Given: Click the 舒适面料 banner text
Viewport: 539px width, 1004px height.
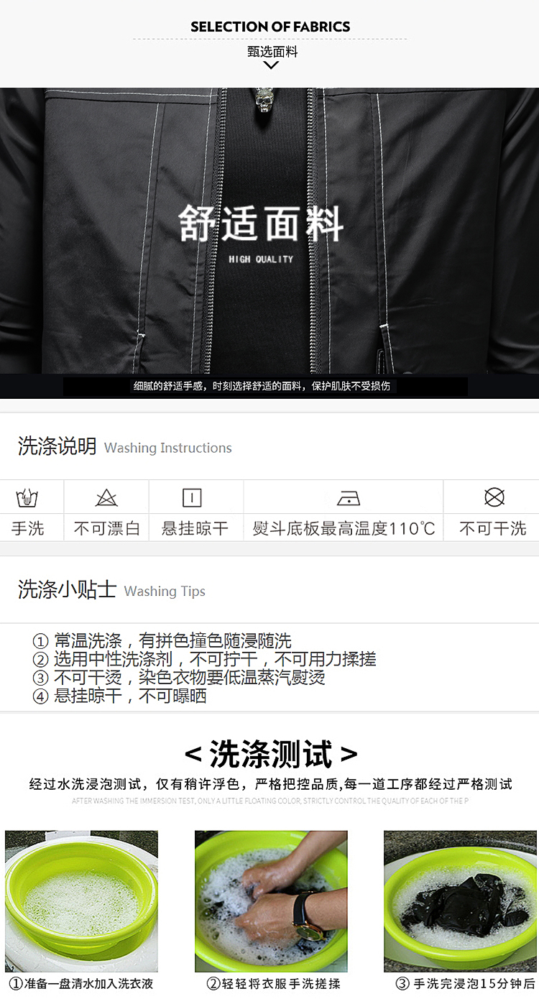Looking at the screenshot, I should pos(261,224).
